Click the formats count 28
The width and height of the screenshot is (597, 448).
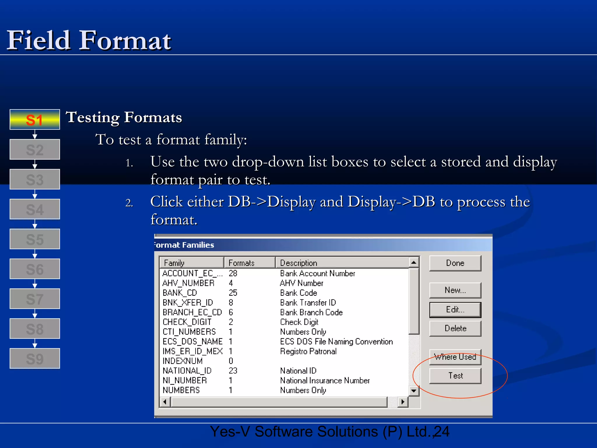[233, 274]
